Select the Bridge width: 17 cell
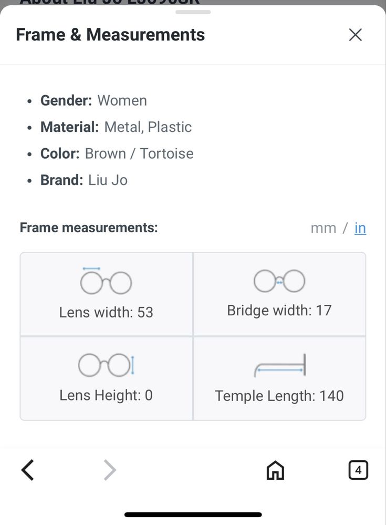386x525 pixels. [279, 294]
